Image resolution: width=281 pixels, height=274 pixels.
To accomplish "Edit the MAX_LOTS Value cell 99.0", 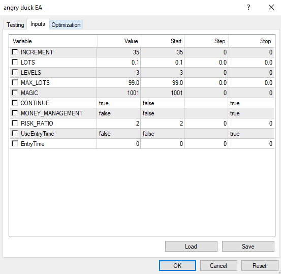I will tap(118, 83).
